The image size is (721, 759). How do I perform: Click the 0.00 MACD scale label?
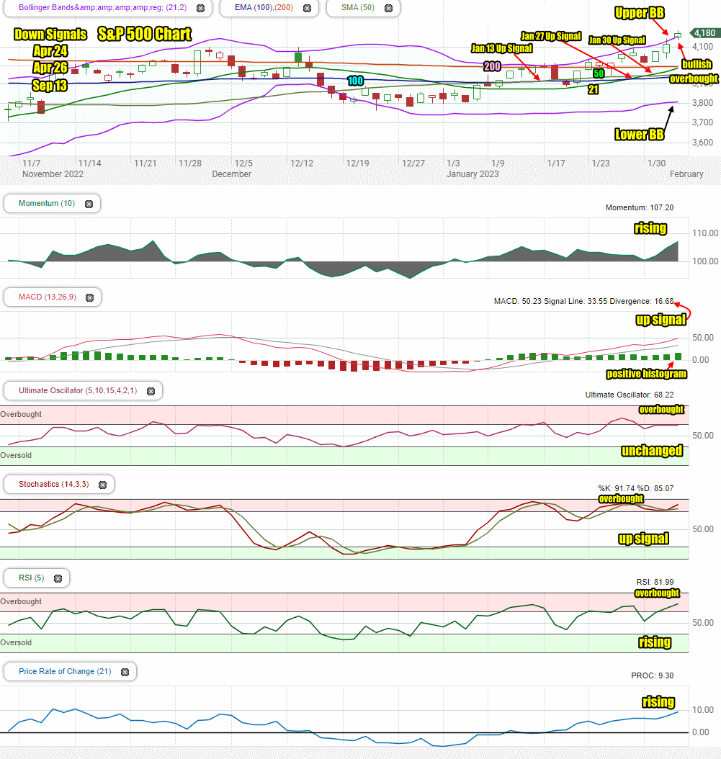[x=700, y=360]
